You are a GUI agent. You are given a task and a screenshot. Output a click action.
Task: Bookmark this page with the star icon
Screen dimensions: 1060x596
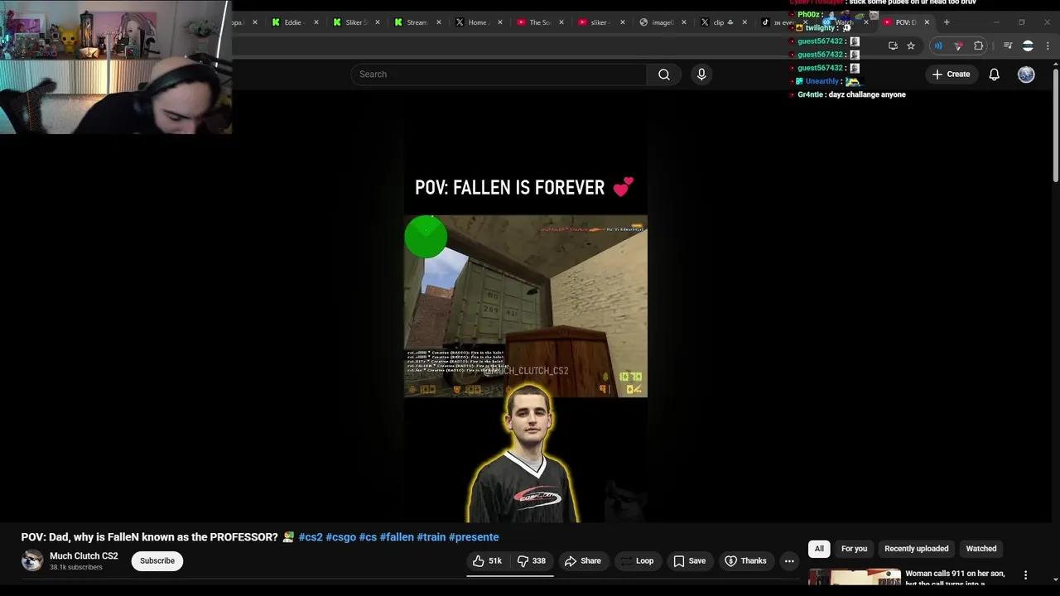[911, 46]
